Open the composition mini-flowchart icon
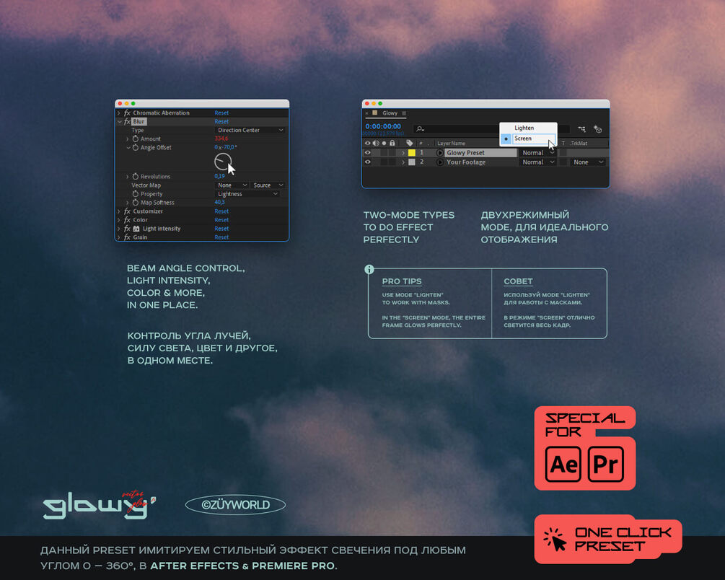 [581, 129]
